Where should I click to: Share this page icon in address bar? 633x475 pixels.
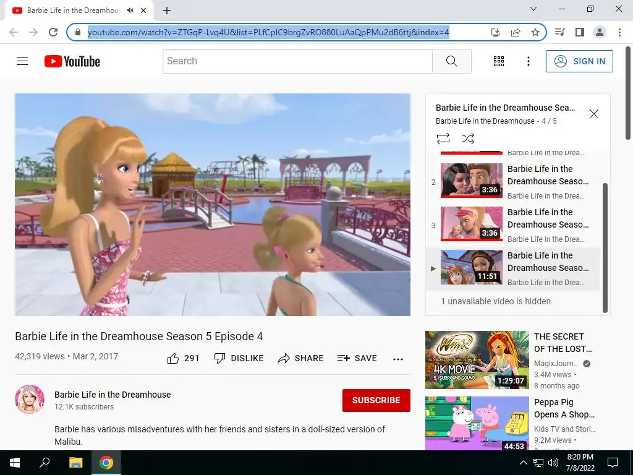[x=516, y=32]
